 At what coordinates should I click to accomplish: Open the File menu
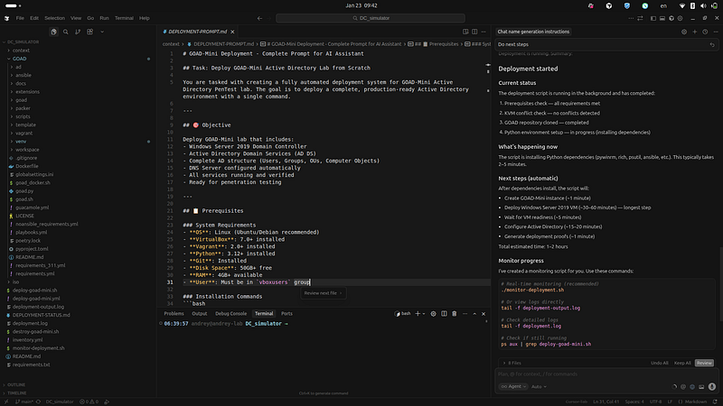coord(20,18)
